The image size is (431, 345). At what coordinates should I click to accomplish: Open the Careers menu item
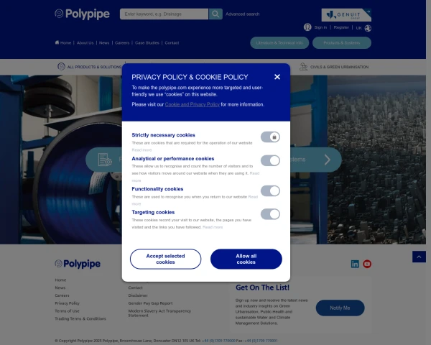pyautogui.click(x=122, y=43)
